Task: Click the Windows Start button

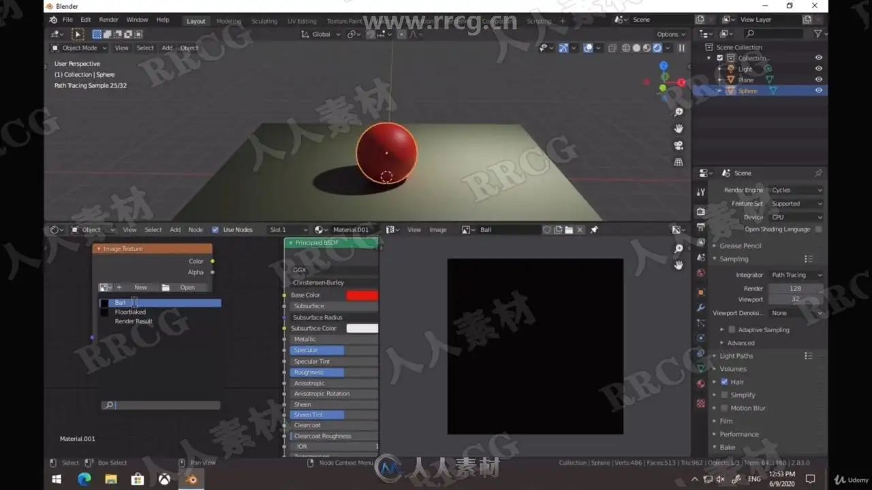Action: [x=57, y=479]
